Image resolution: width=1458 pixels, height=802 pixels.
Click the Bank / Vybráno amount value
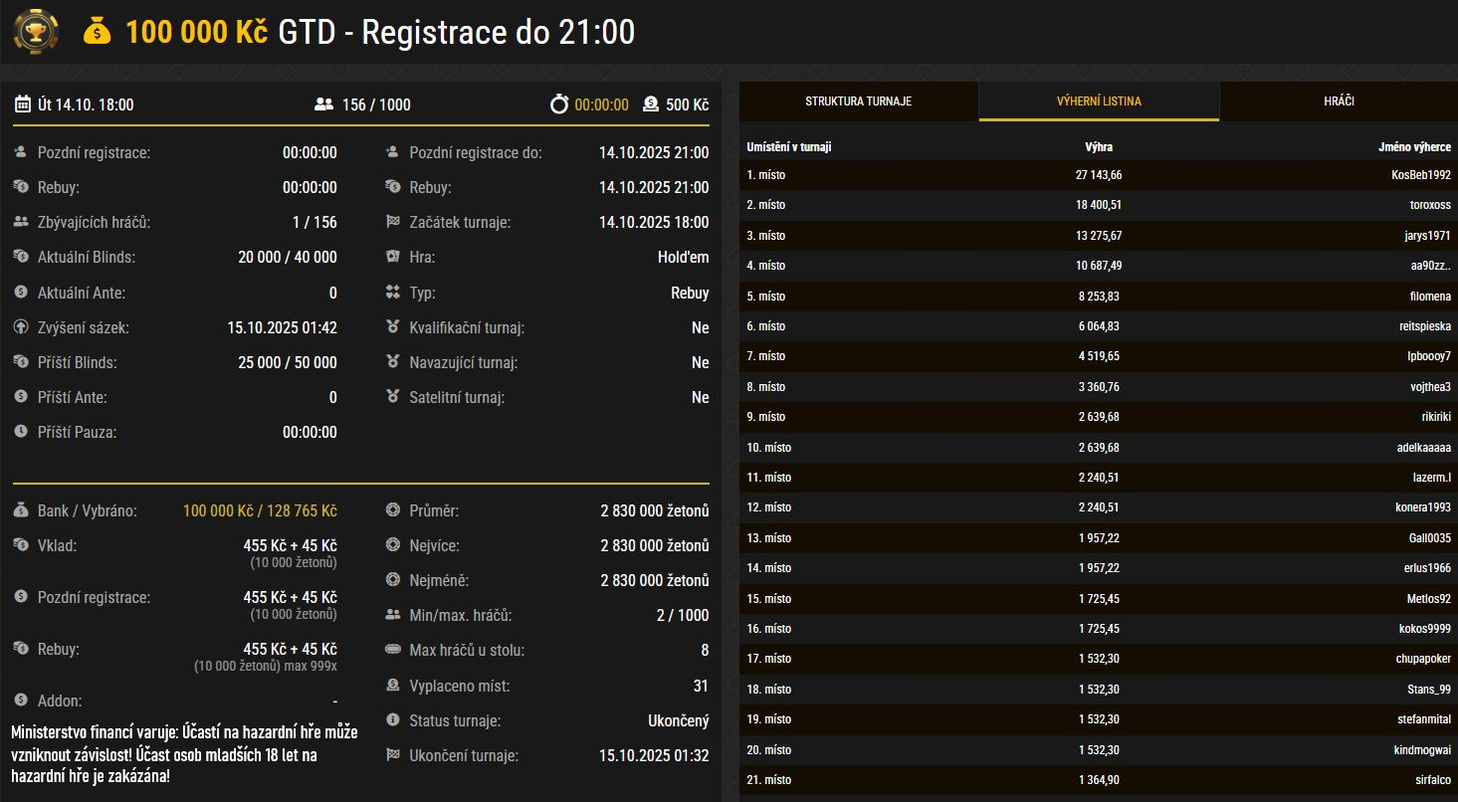pos(260,511)
